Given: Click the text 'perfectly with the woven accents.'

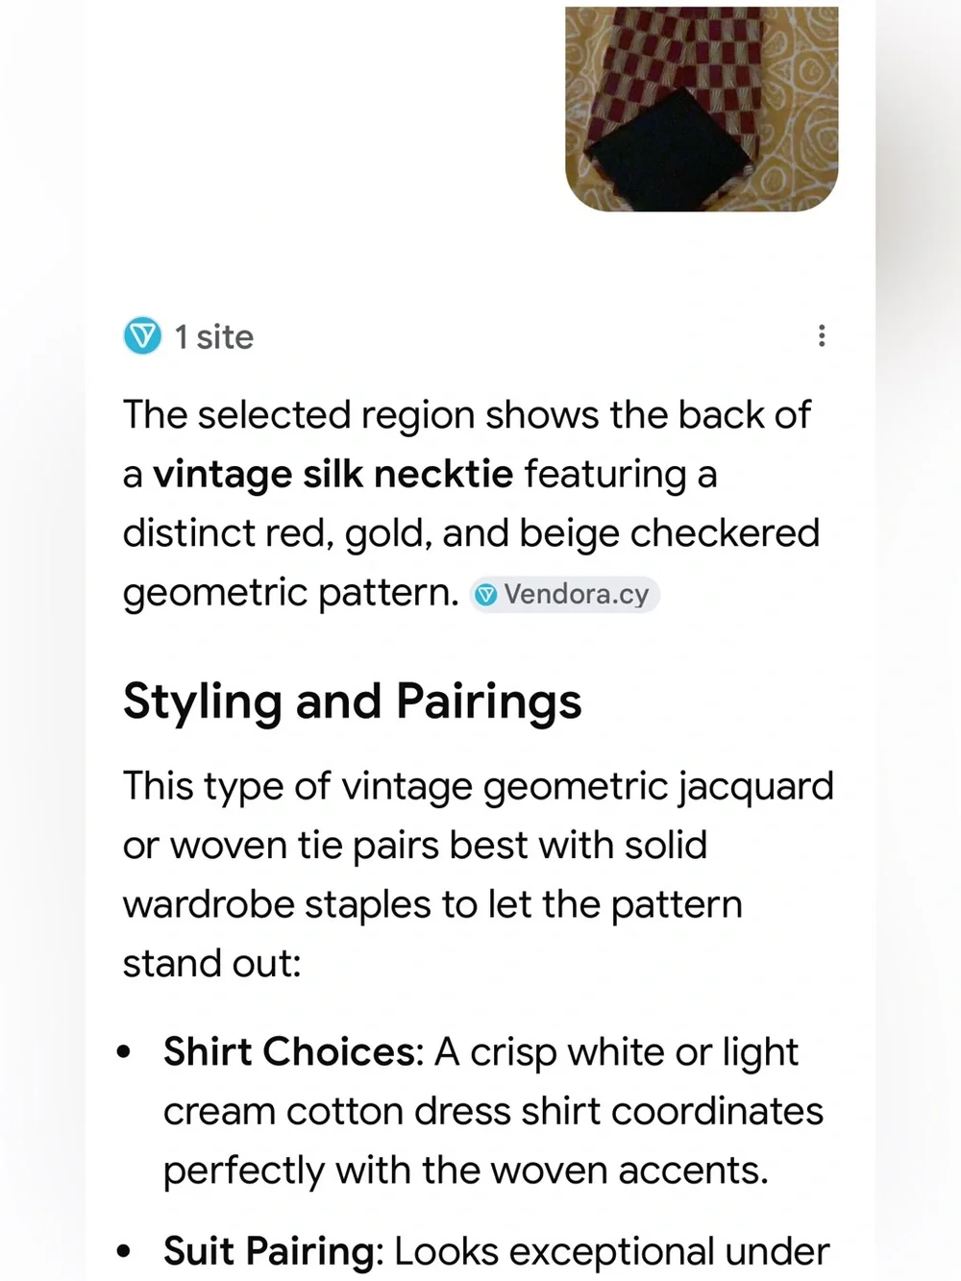Looking at the screenshot, I should (465, 1170).
